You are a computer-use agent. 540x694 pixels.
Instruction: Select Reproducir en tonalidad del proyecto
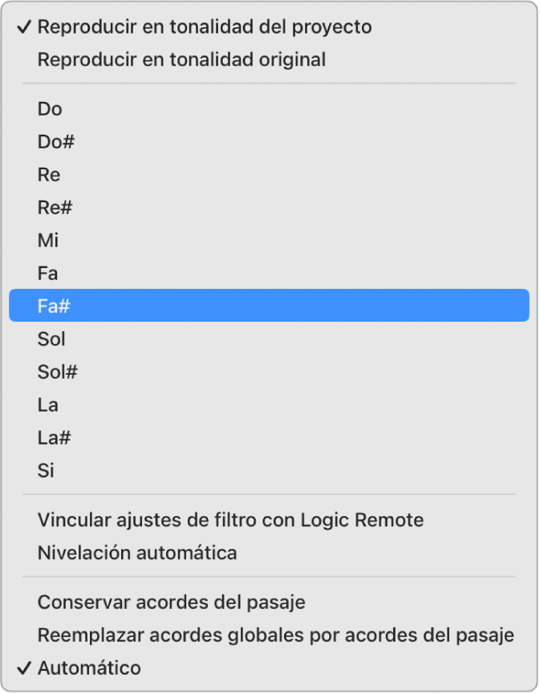click(x=205, y=26)
